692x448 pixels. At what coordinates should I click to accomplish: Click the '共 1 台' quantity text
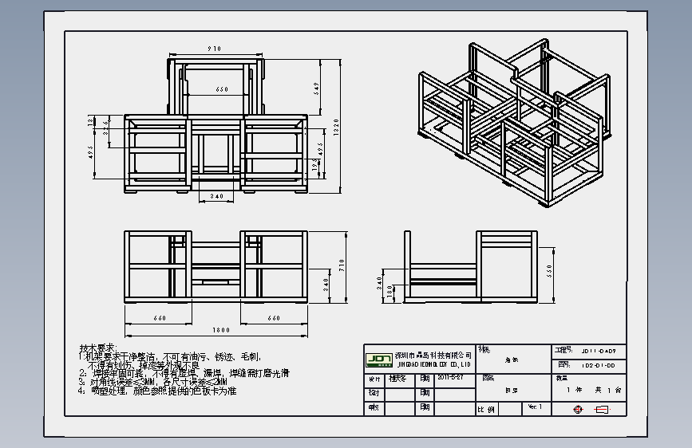tap(608, 390)
